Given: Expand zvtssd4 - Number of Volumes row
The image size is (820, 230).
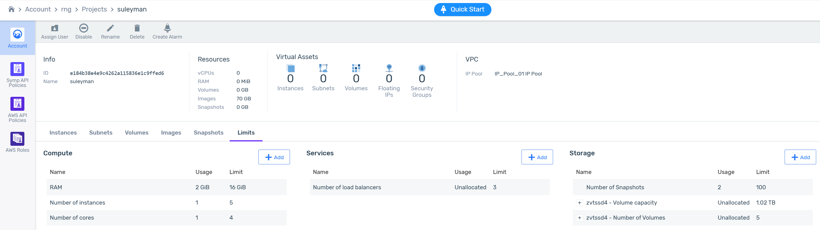Looking at the screenshot, I should (579, 218).
